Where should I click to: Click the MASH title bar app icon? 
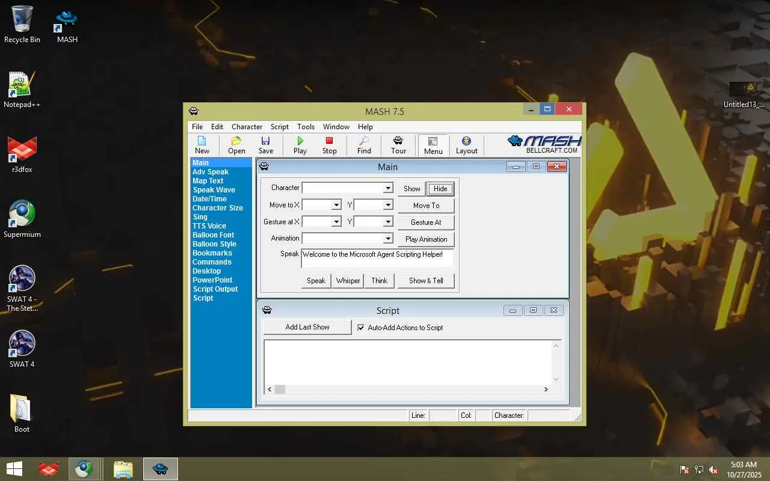(x=194, y=111)
